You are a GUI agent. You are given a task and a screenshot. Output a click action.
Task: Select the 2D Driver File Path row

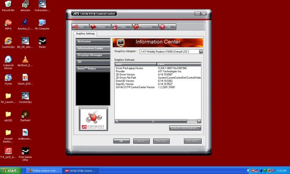[158, 78]
